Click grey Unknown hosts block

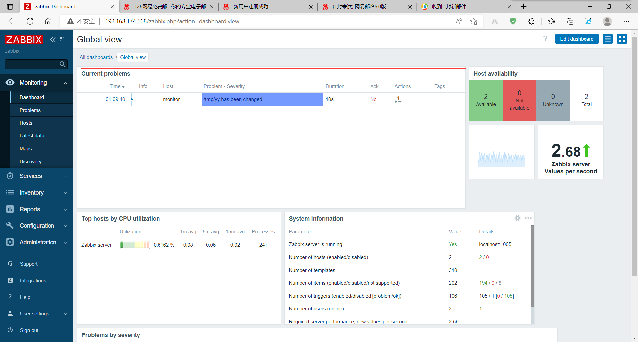(553, 101)
